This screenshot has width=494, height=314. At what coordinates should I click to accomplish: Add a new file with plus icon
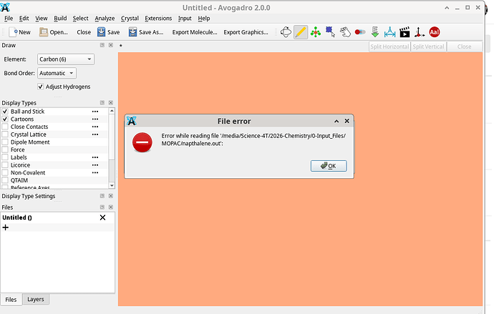click(5, 227)
